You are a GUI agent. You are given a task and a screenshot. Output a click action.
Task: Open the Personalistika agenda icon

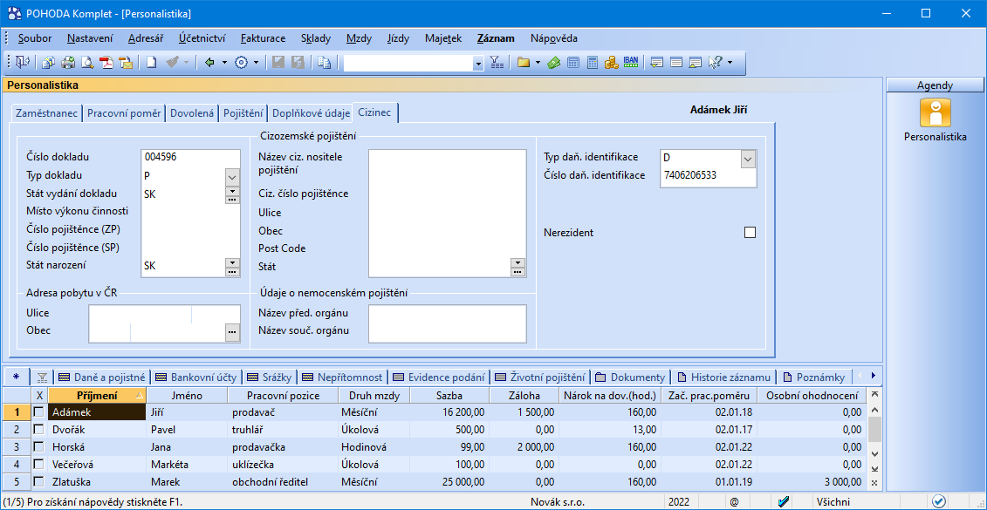[935, 114]
